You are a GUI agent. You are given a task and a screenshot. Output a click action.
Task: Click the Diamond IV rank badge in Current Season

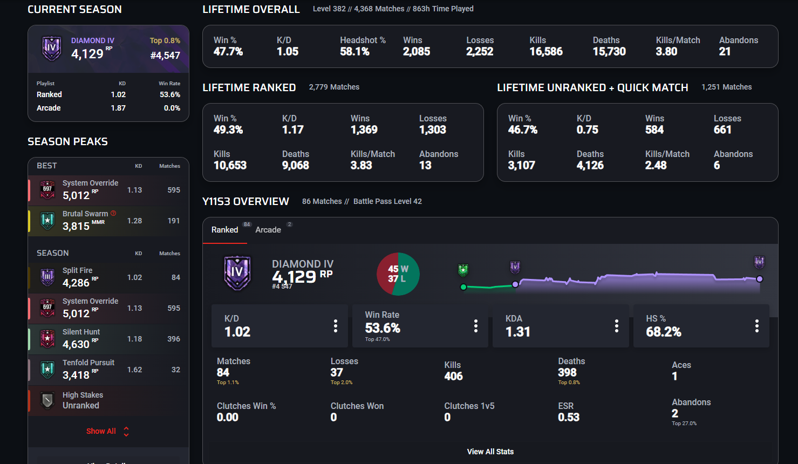[52, 49]
